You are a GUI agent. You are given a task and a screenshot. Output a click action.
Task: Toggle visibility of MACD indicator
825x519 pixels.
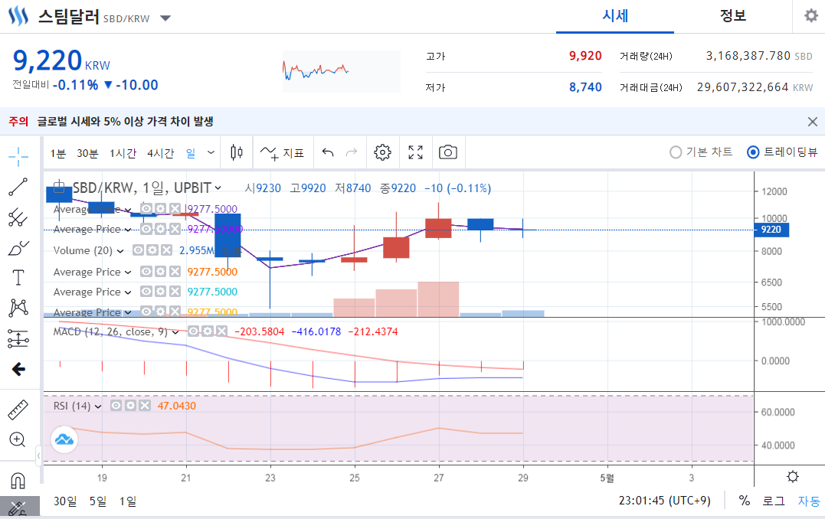tap(194, 331)
